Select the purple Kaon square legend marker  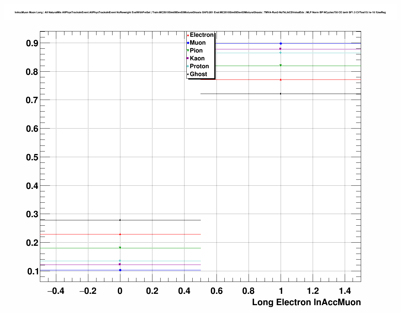(188, 58)
